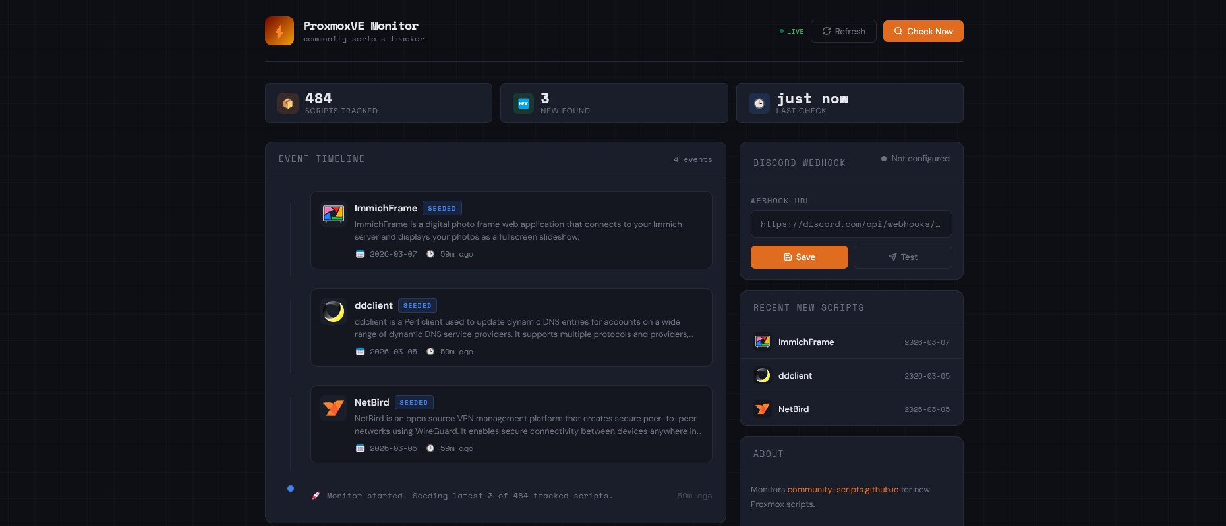Click the 4 events counter
The width and height of the screenshot is (1226, 526).
pos(693,159)
